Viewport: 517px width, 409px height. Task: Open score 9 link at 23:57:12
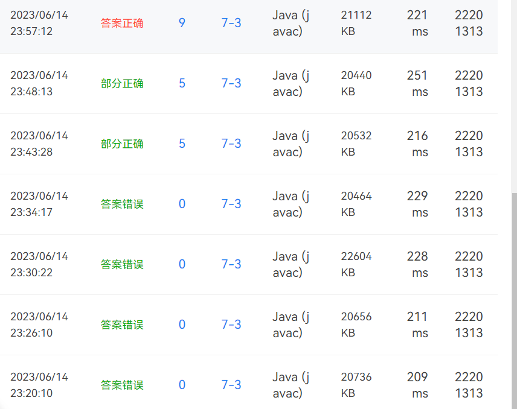182,23
